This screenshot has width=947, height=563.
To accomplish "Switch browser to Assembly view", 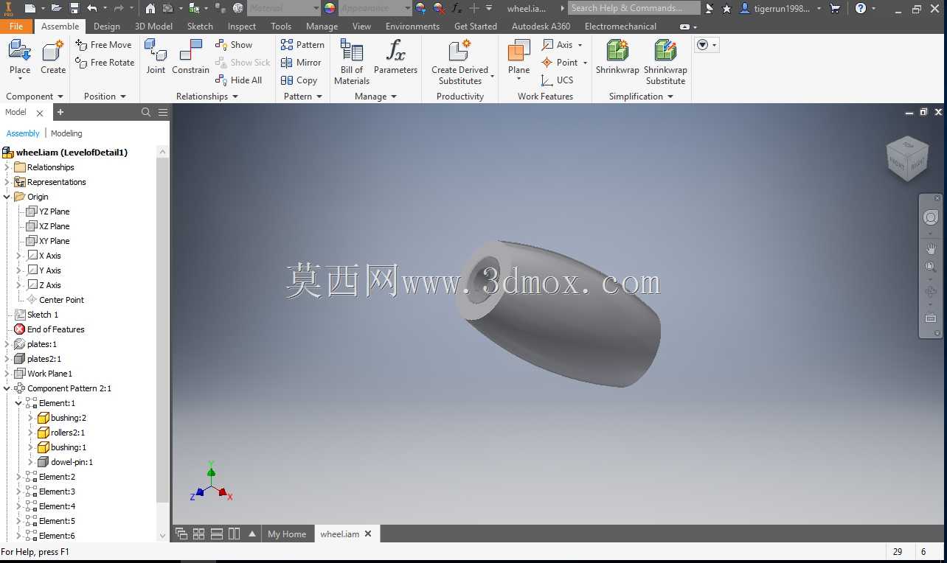I will (x=23, y=133).
